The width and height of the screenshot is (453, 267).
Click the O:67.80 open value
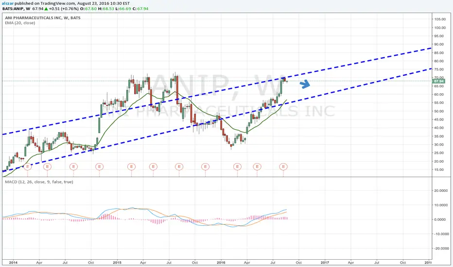point(88,9)
